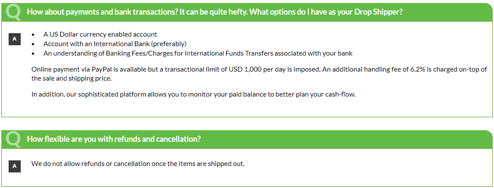This screenshot has height=188, width=494.
Task: Click the word 'PayPal' in the answer
Action: click(101, 69)
